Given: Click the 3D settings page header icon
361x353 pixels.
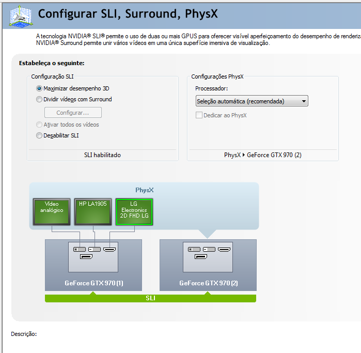Looking at the screenshot, I should click(x=21, y=17).
